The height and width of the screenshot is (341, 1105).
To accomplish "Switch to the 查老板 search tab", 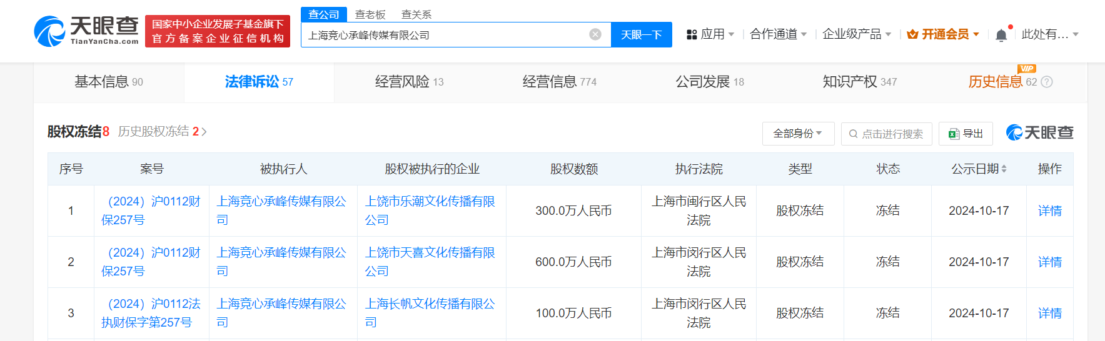I will coord(370,14).
